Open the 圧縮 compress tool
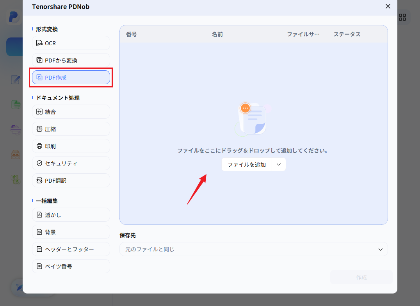This screenshot has height=306, width=420. 71,129
